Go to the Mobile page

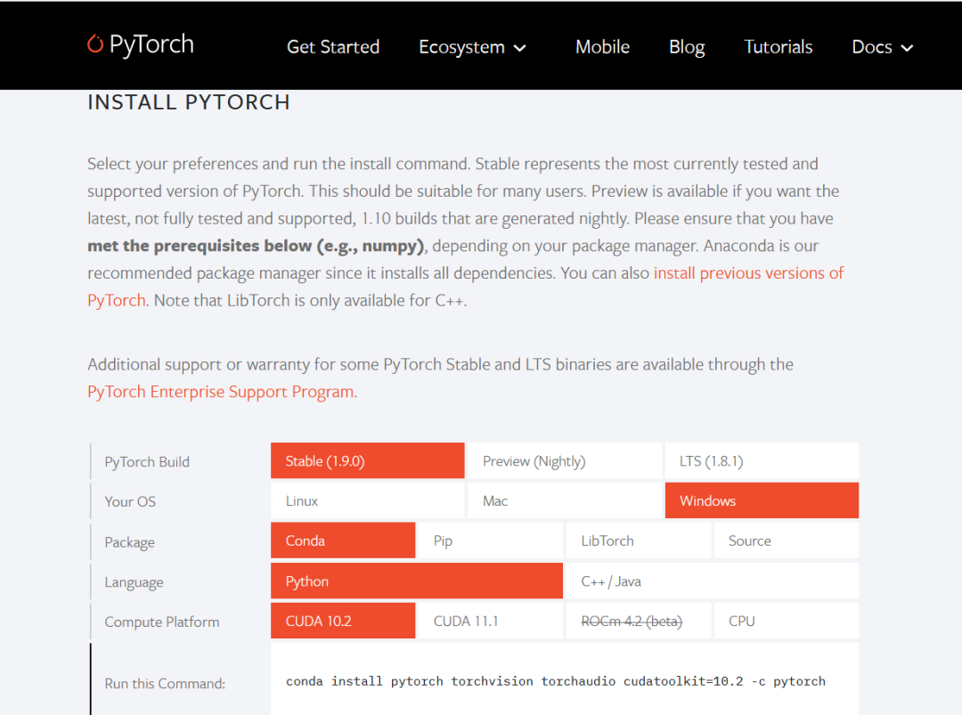602,46
